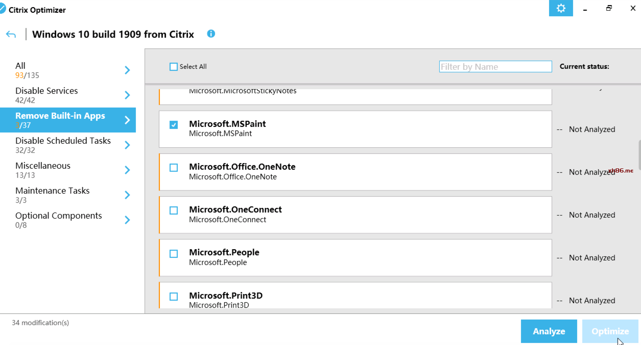Image resolution: width=641 pixels, height=345 pixels.
Task: Click the Microsoft.Office.OneNote entry title
Action: tap(242, 167)
